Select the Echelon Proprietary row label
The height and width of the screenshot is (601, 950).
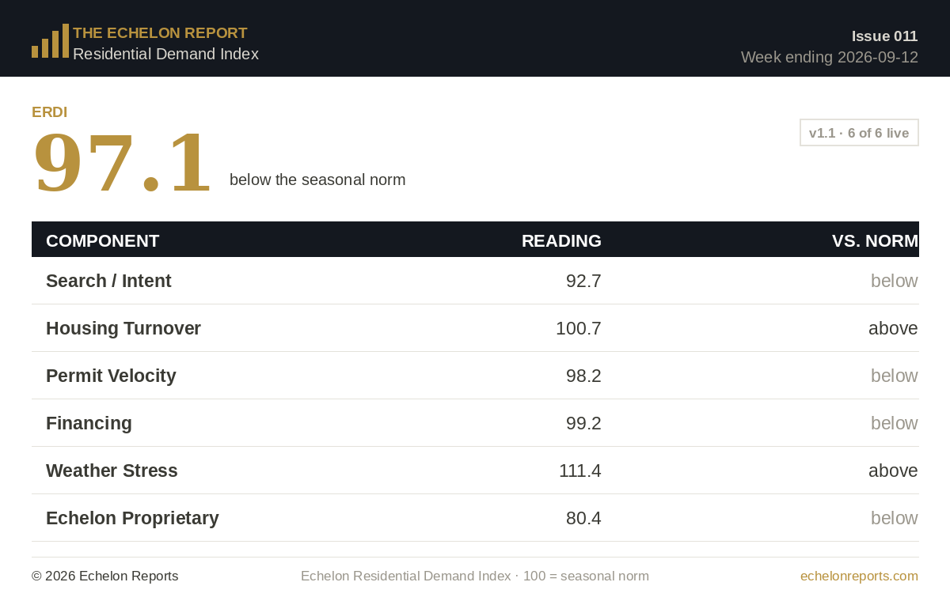(x=132, y=518)
